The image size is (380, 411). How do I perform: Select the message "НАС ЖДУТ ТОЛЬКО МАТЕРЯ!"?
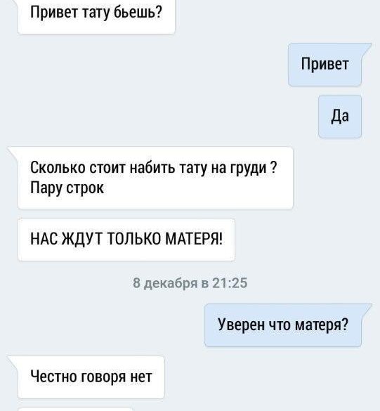coord(126,240)
